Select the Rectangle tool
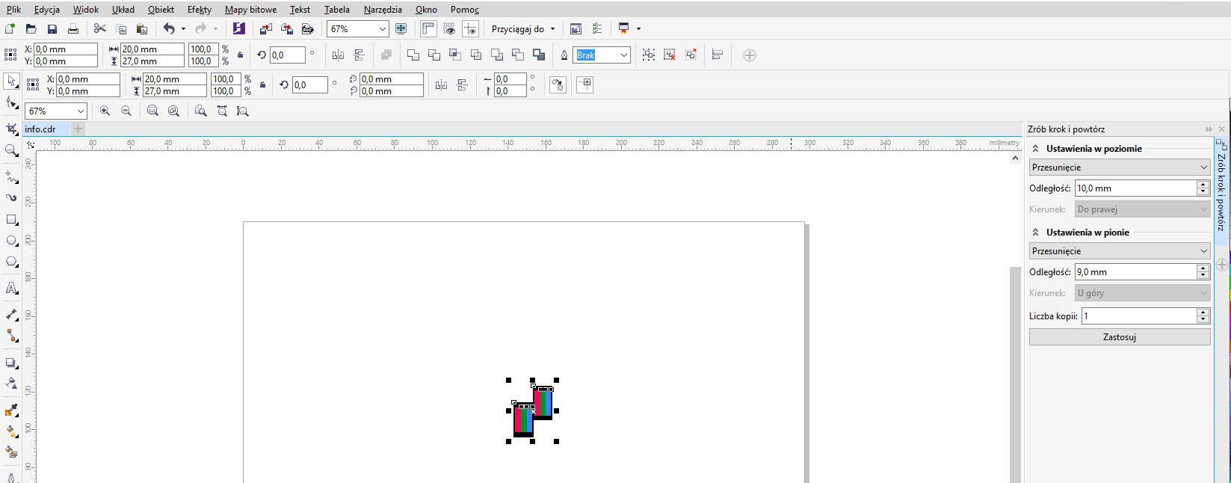The width and height of the screenshot is (1231, 483). (x=11, y=220)
